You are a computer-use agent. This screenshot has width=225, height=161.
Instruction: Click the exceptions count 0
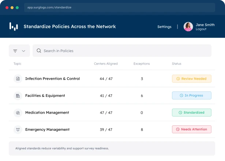[142, 113]
